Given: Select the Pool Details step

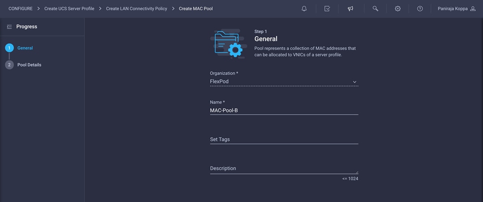Looking at the screenshot, I should coord(29,64).
